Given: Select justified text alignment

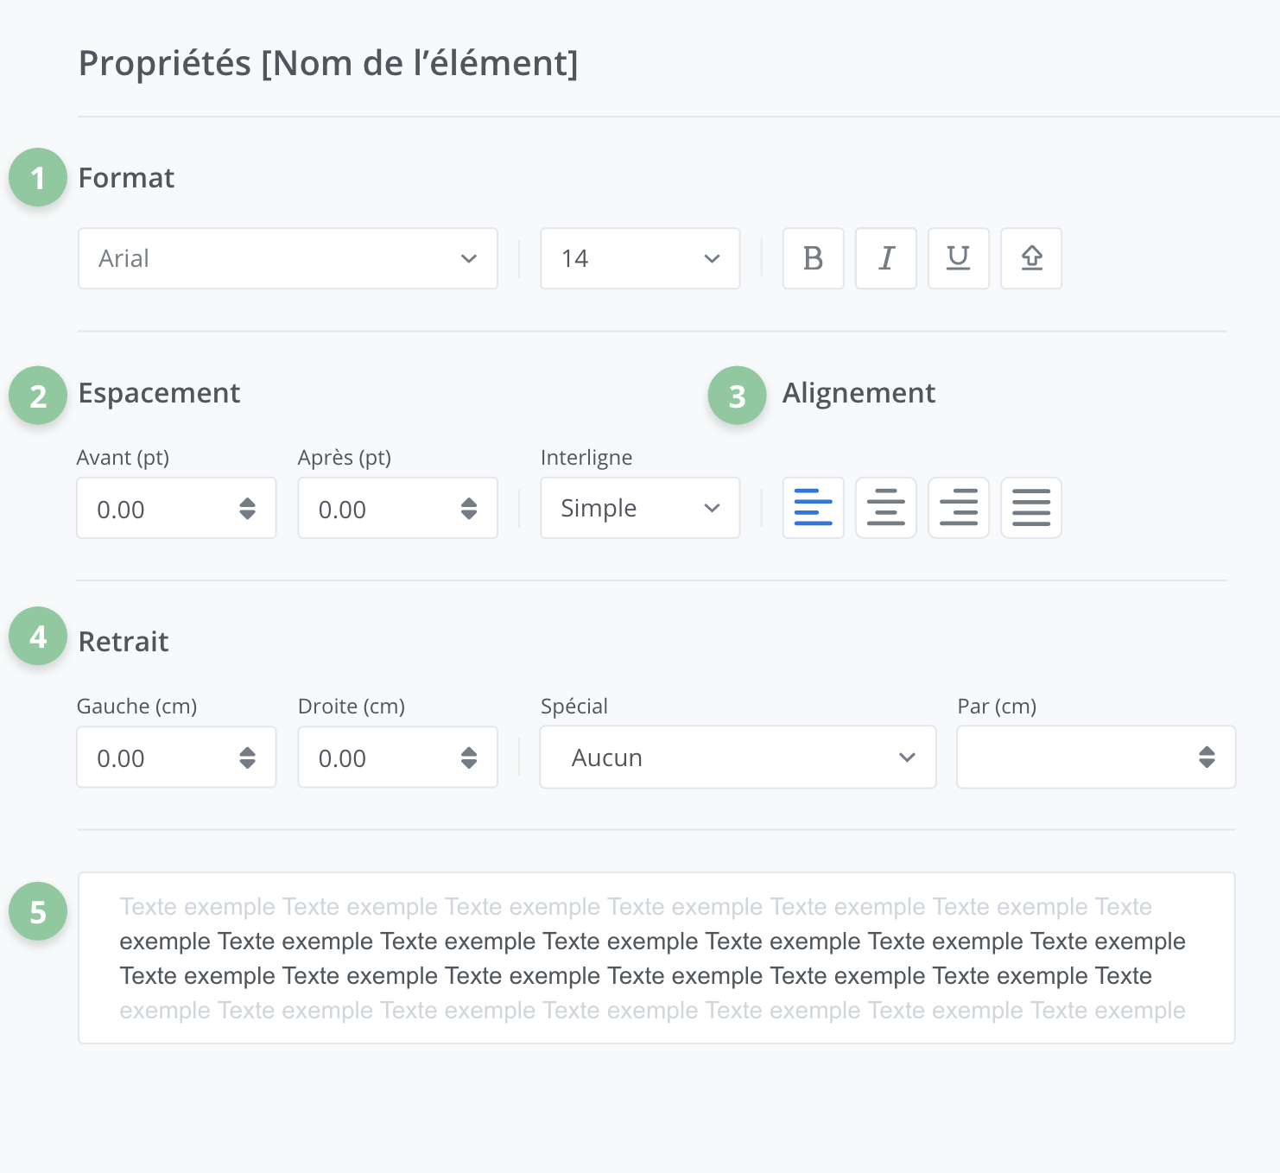Looking at the screenshot, I should coord(1031,508).
